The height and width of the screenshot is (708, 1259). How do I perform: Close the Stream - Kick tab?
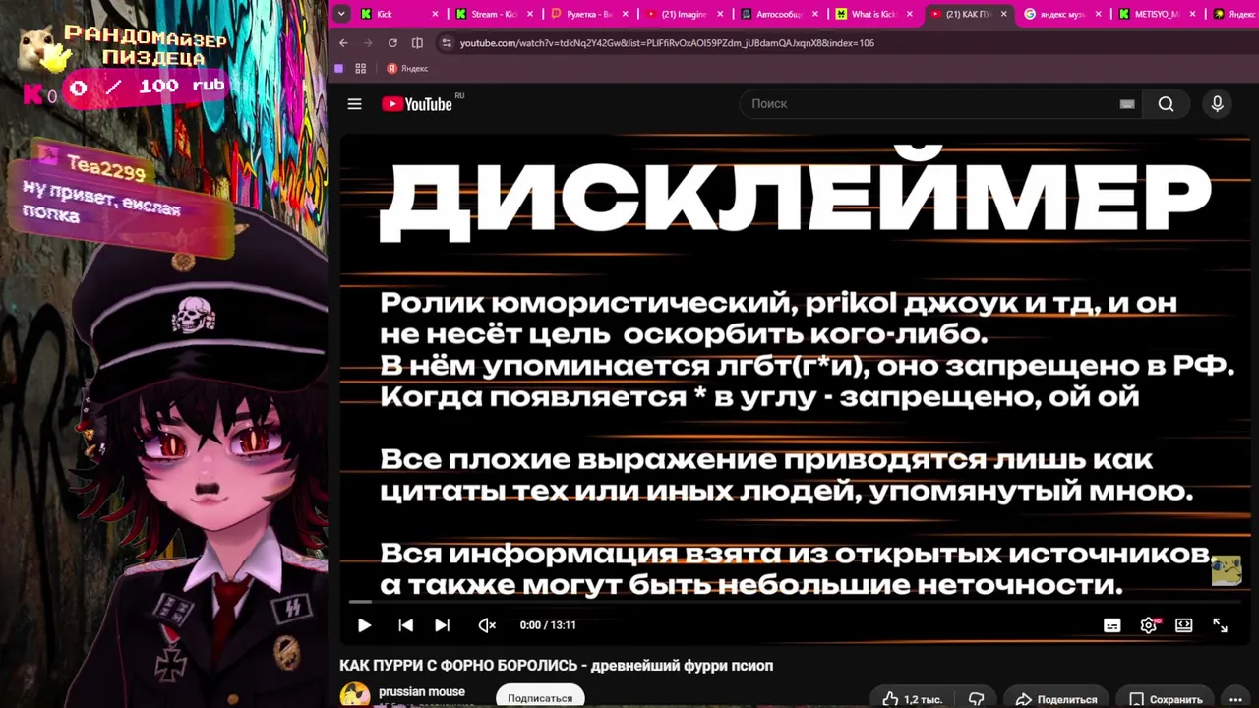tap(530, 15)
